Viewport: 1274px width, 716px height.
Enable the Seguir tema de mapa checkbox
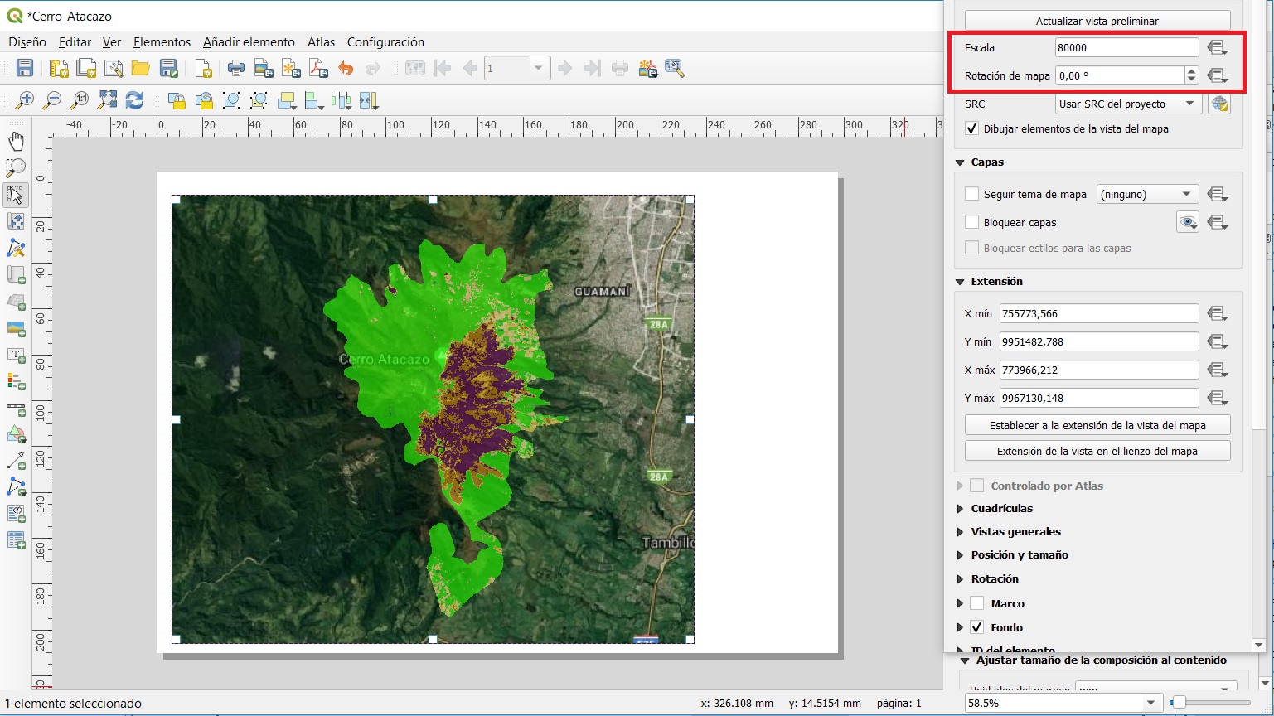(x=972, y=194)
